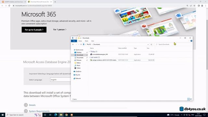This screenshot has height=117, width=208.
Task: Open the Windows Start menu
Action: click(x=3, y=115)
